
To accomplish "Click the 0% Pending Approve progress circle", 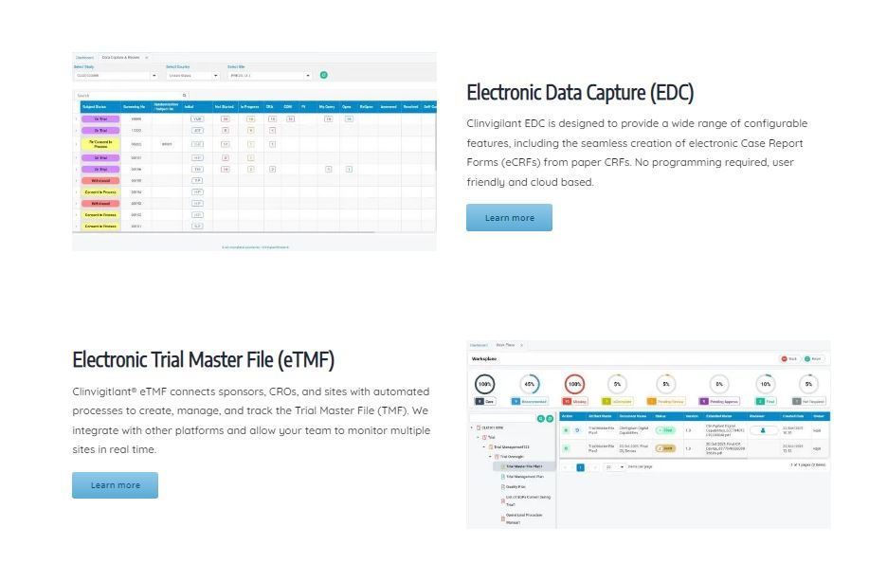I will pyautogui.click(x=719, y=384).
